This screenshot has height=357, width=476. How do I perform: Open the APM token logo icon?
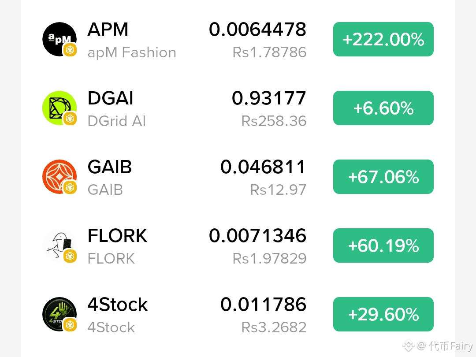coord(59,39)
